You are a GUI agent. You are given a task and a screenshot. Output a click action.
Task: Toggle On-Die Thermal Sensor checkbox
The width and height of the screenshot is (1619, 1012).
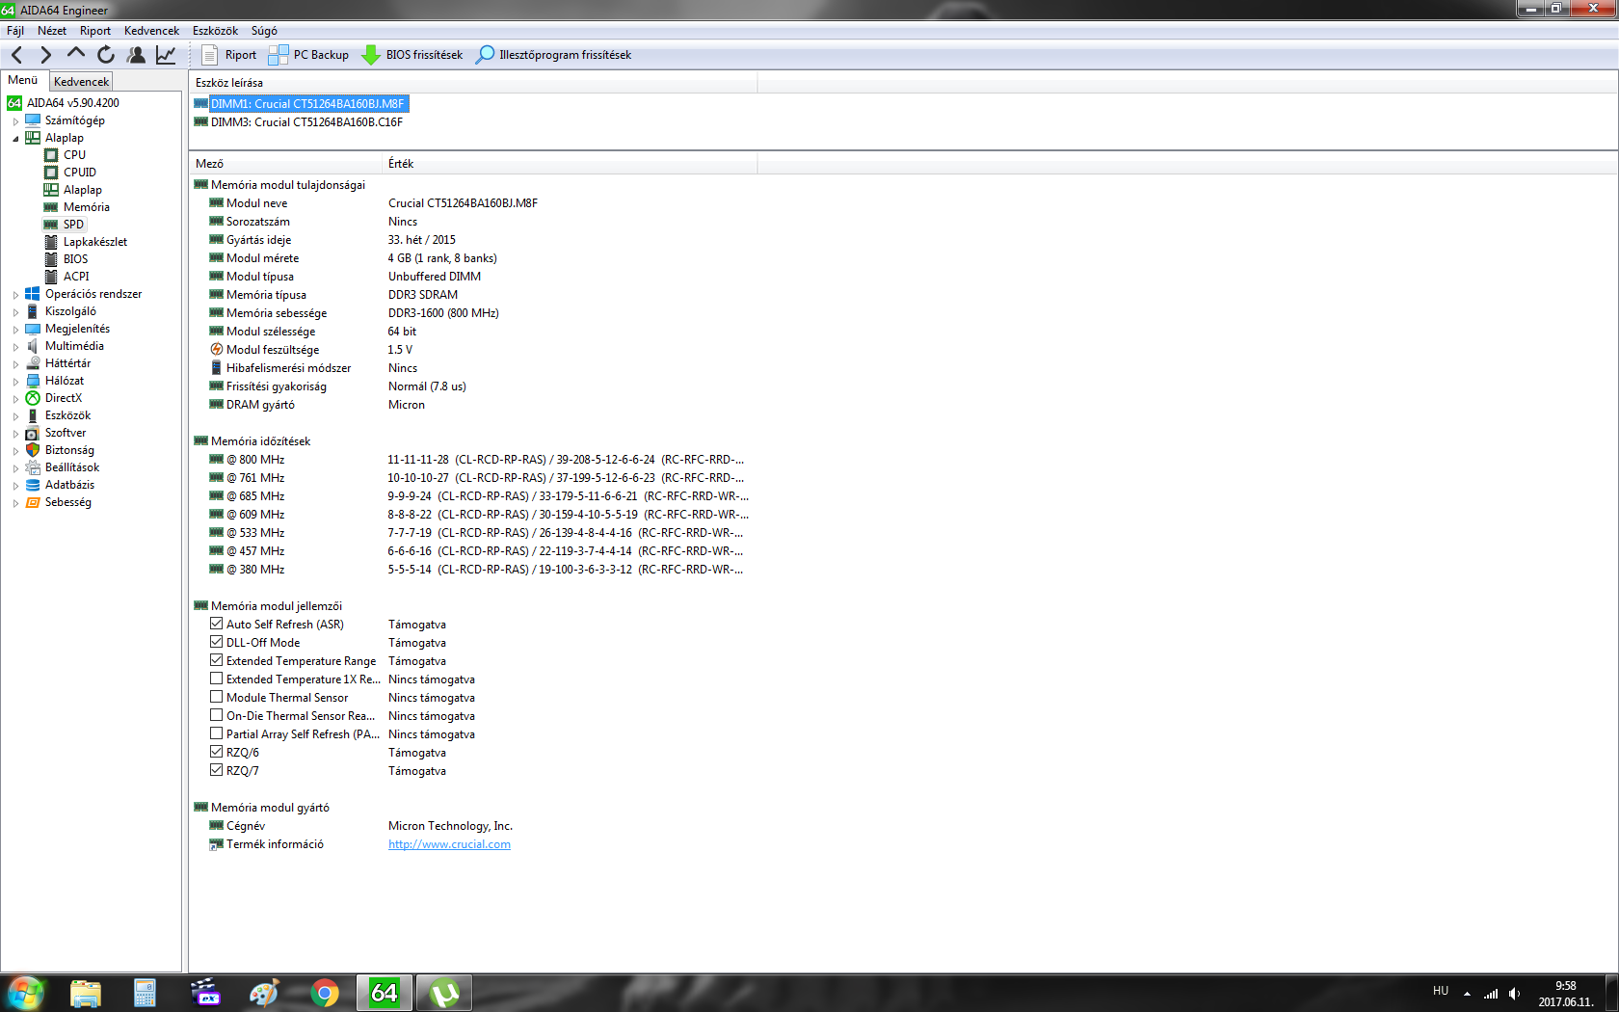[x=216, y=715]
